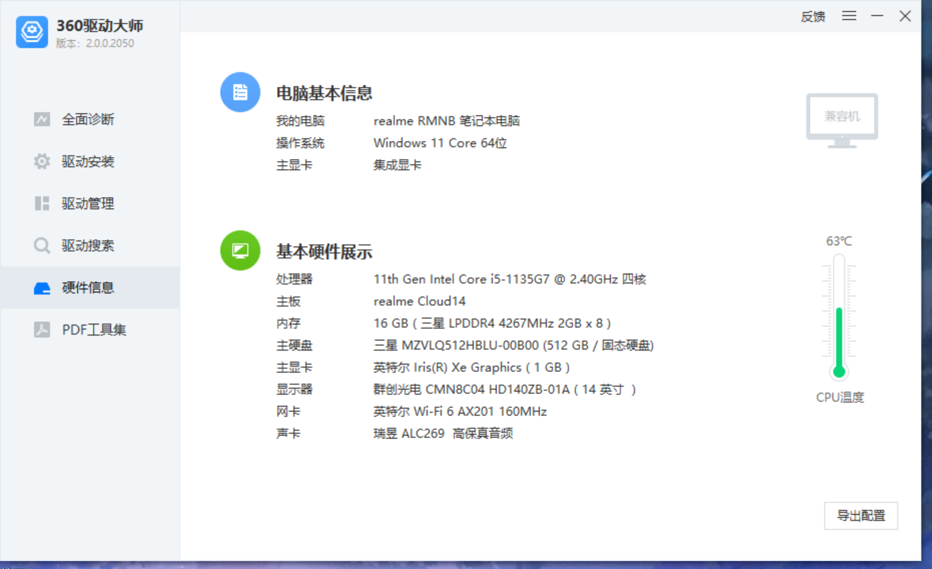Click the 主板 label
Image resolution: width=932 pixels, height=569 pixels.
[288, 301]
